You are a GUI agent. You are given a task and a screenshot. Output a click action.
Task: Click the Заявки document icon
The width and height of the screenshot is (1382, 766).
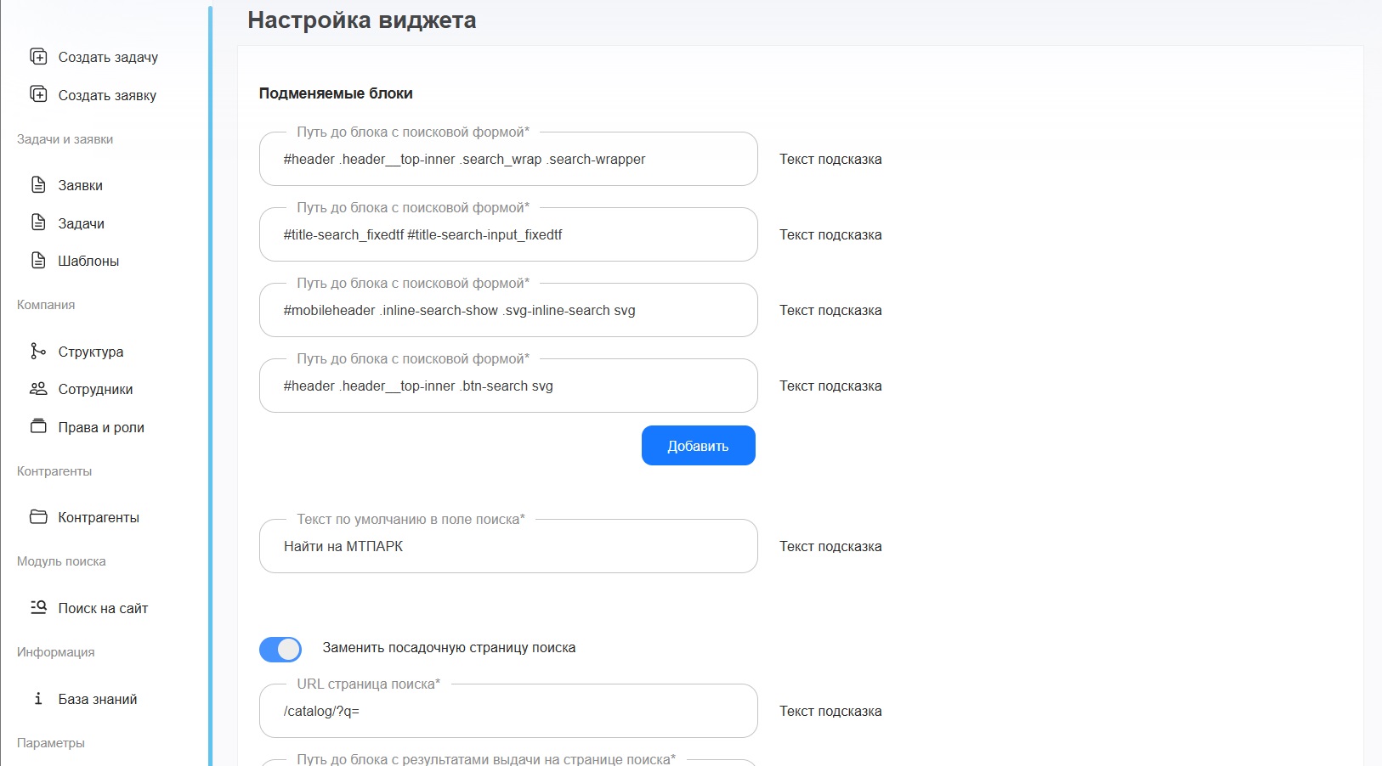[x=38, y=184]
